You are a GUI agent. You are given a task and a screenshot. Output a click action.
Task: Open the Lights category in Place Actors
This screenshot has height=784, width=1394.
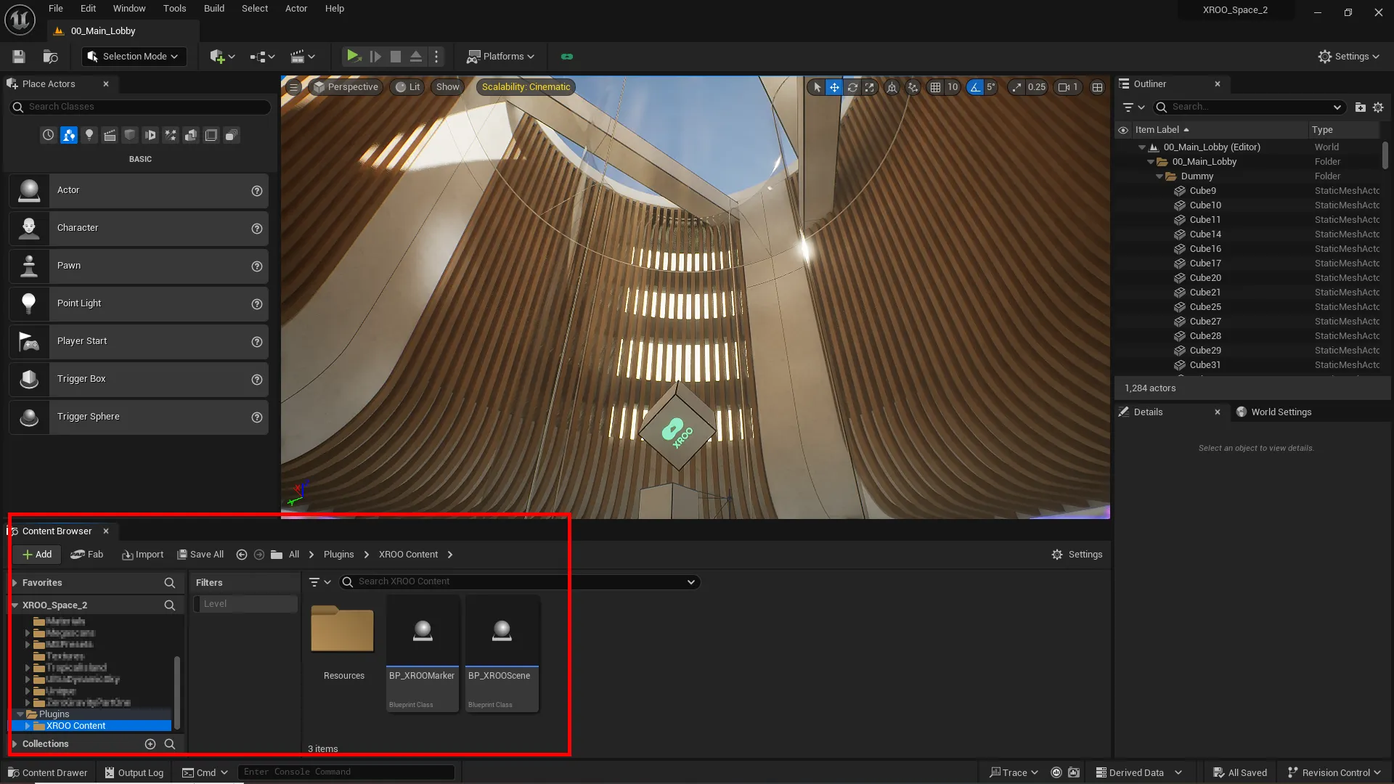(x=89, y=135)
